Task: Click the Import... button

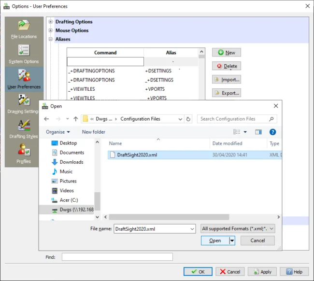Action: tap(226, 79)
